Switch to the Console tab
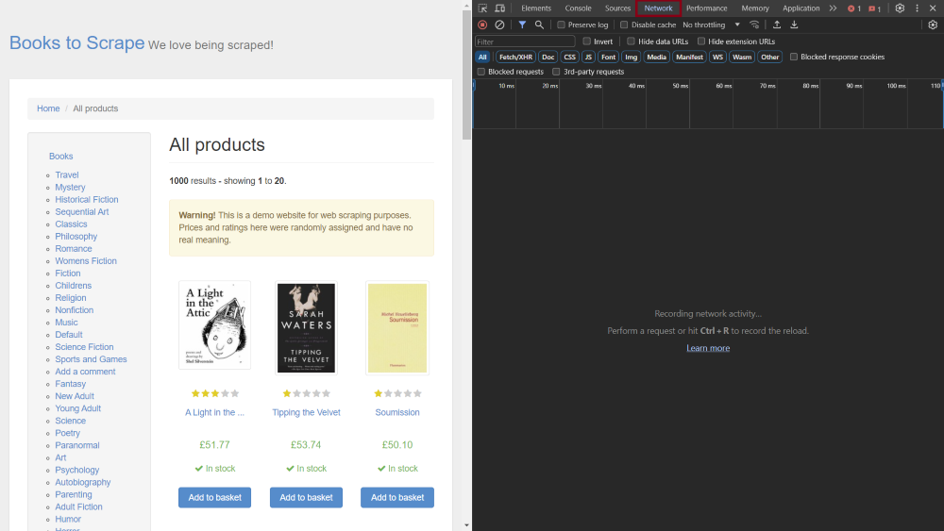The height and width of the screenshot is (531, 944). pos(578,8)
